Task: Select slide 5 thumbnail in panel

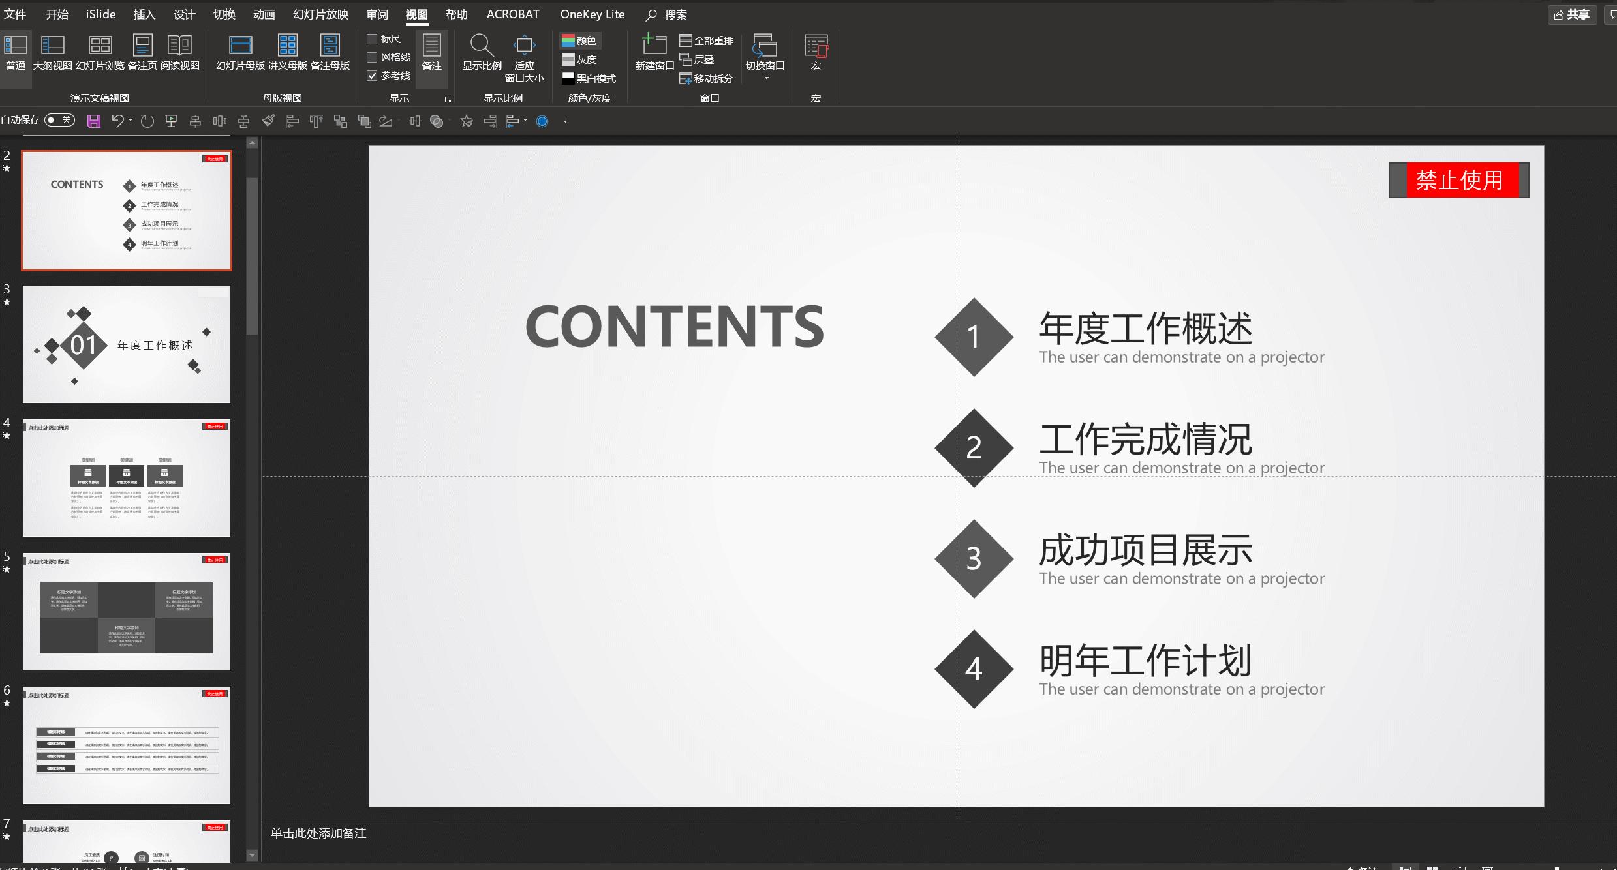Action: click(x=127, y=611)
